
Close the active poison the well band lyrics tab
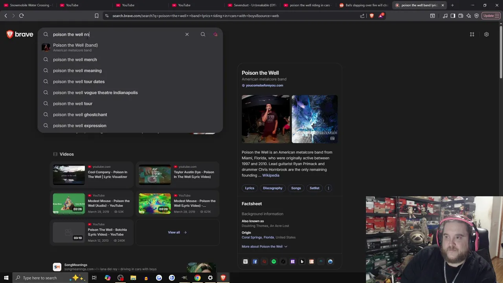(443, 5)
